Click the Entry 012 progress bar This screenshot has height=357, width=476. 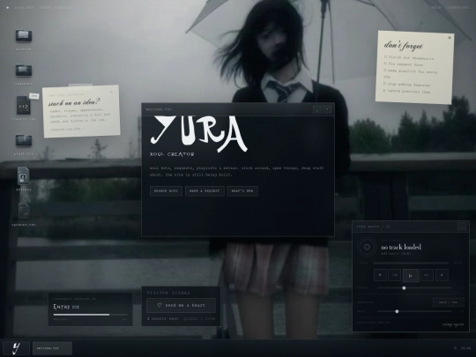90,315
